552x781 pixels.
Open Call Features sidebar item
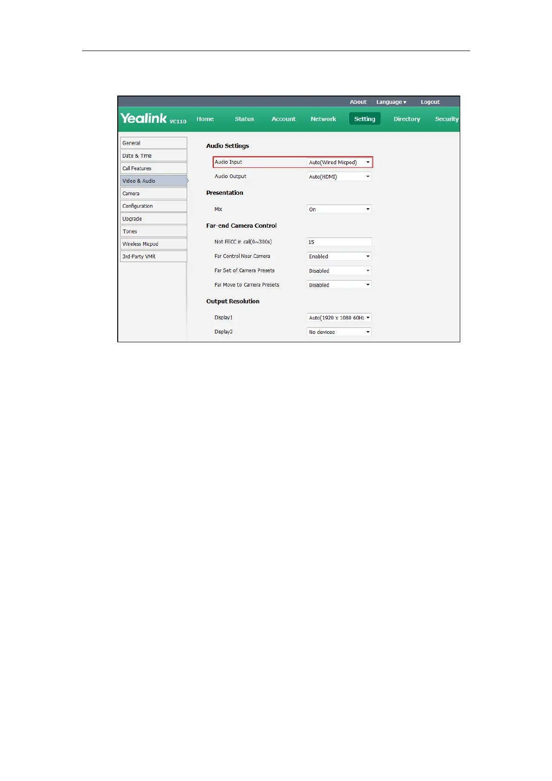(153, 168)
